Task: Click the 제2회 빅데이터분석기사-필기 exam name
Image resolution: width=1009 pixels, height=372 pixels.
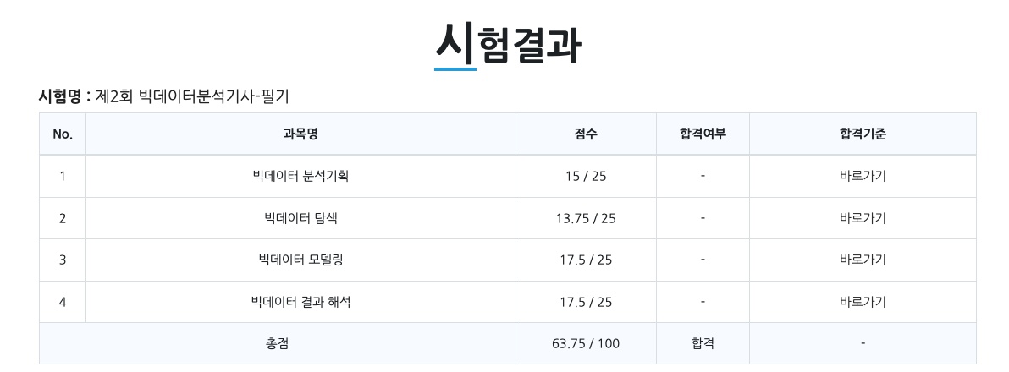Action: pos(192,96)
